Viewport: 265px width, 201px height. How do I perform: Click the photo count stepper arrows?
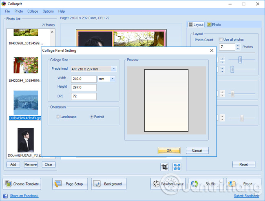coord(238,47)
